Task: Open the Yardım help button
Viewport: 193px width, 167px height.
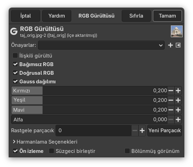Action: click(57, 16)
